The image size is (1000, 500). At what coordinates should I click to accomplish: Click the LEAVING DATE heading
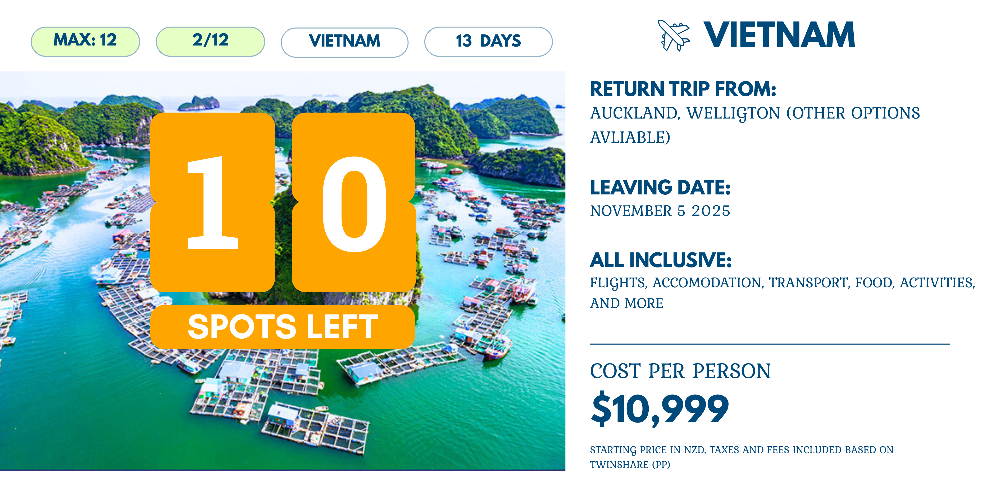click(660, 188)
